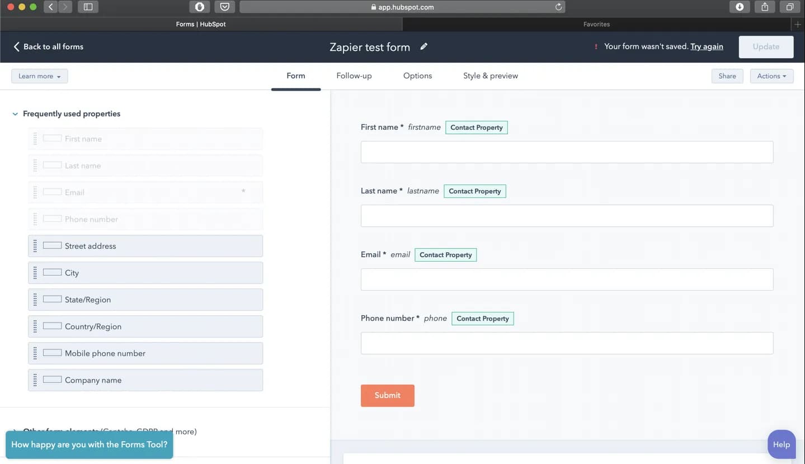Click the Last name input field
The image size is (805, 464).
(x=567, y=216)
